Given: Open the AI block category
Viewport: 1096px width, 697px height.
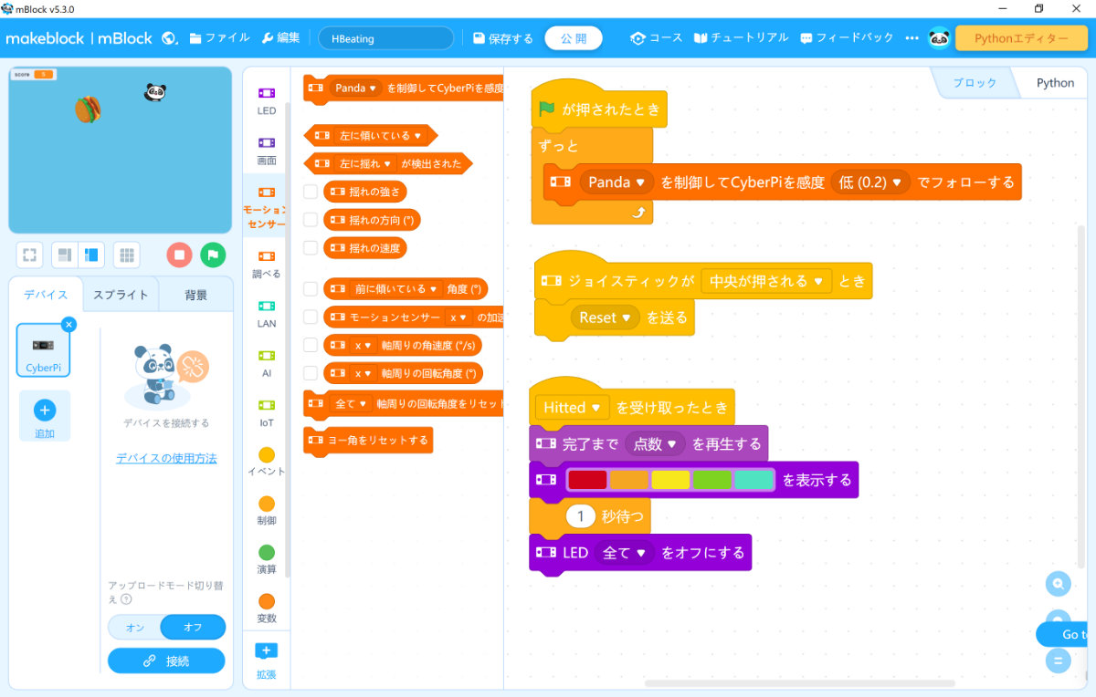Looking at the screenshot, I should 266,364.
